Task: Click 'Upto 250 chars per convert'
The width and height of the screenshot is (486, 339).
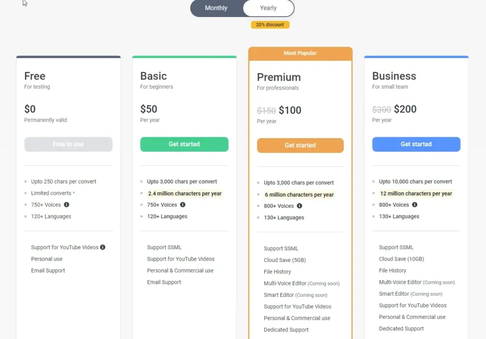Action: (x=64, y=181)
